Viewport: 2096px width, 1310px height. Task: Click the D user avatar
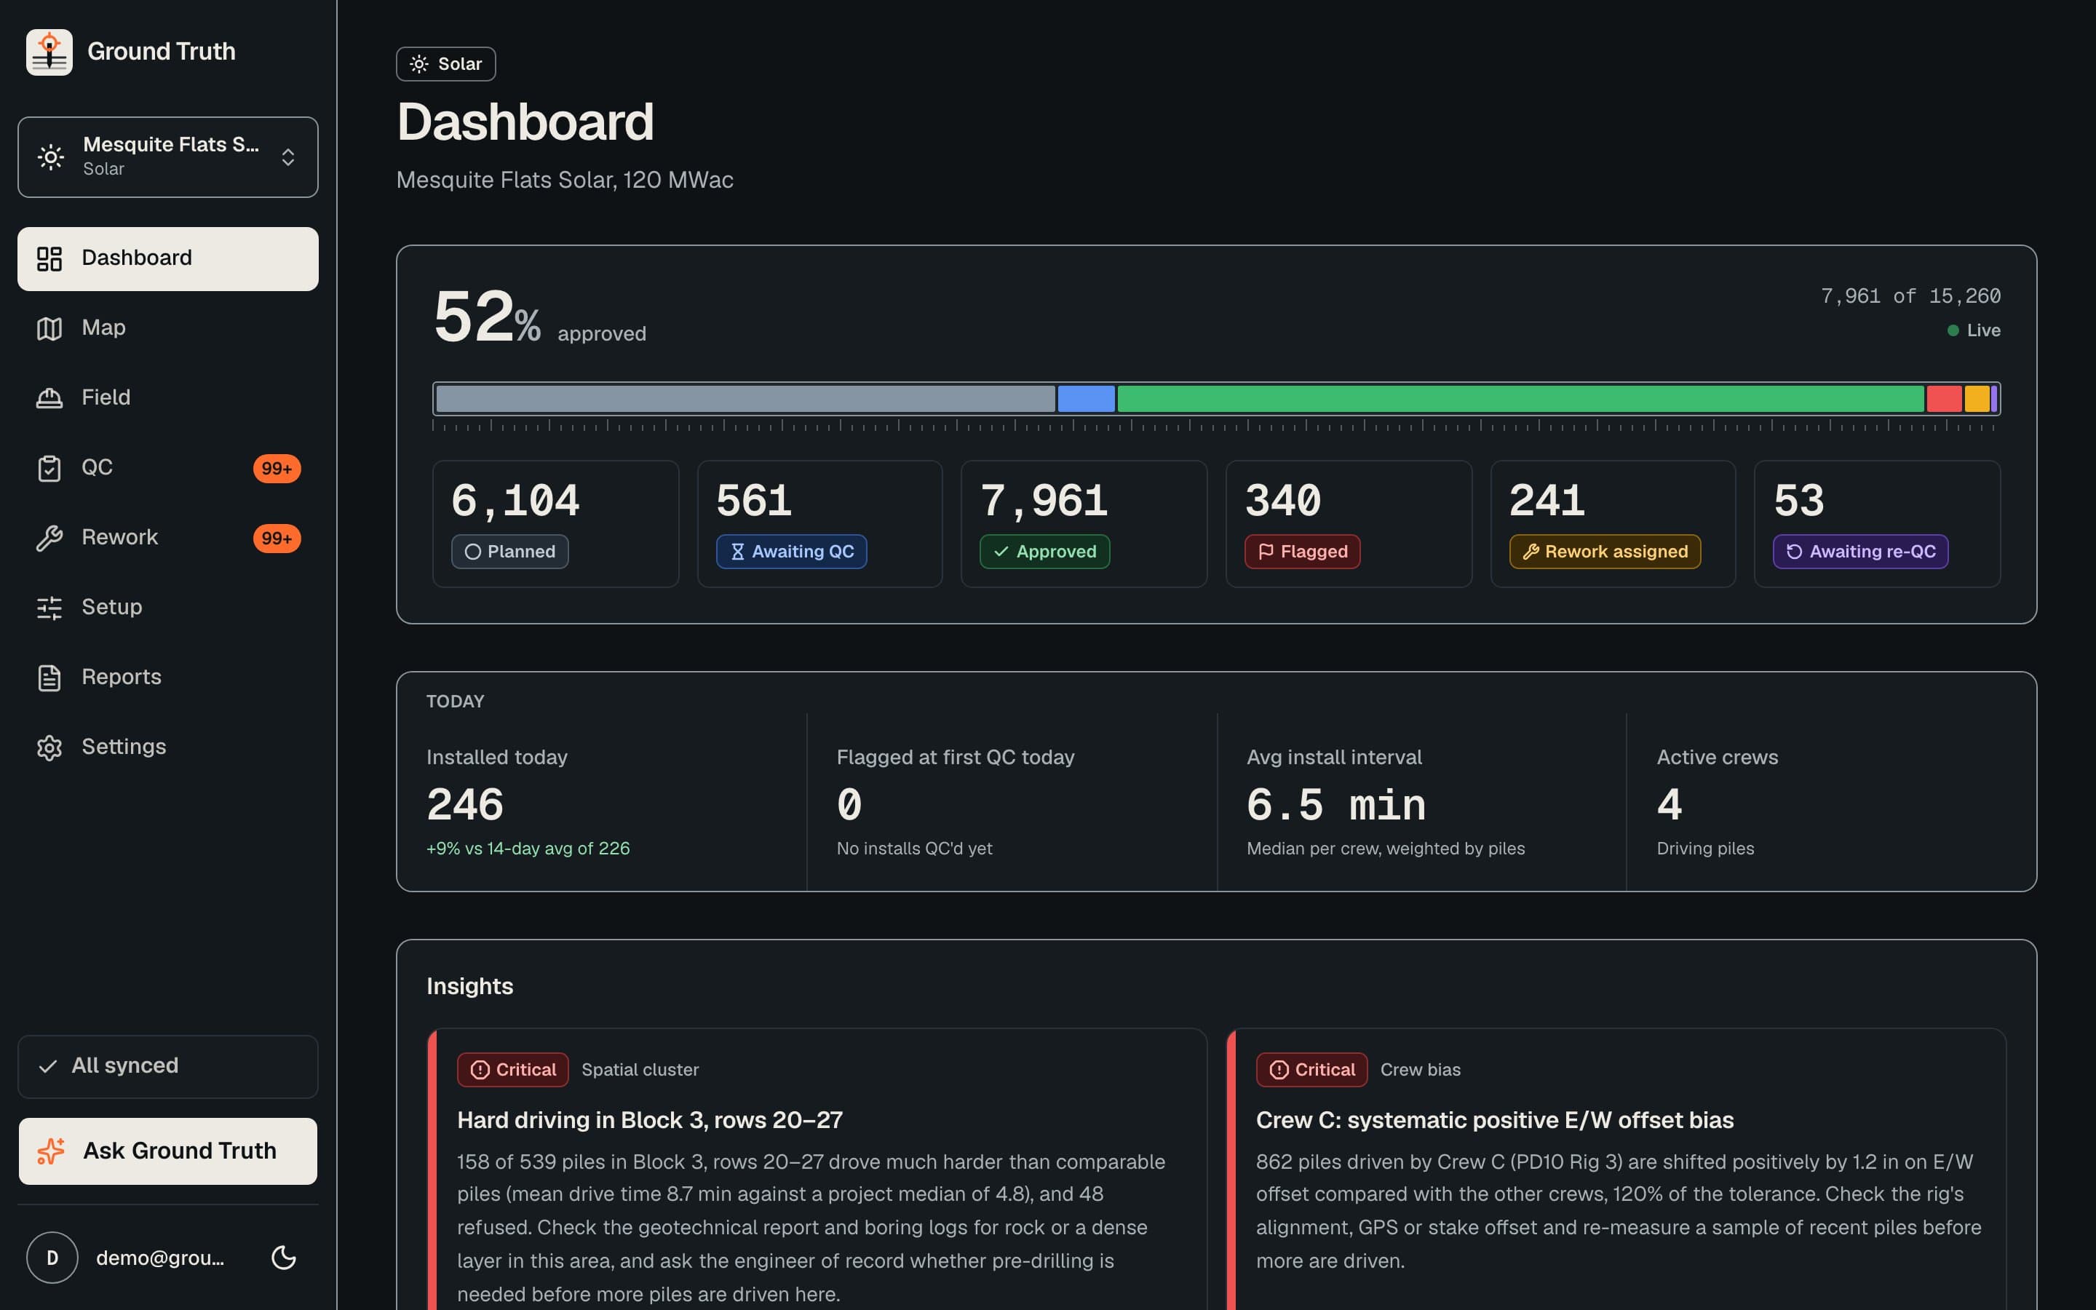tap(52, 1258)
